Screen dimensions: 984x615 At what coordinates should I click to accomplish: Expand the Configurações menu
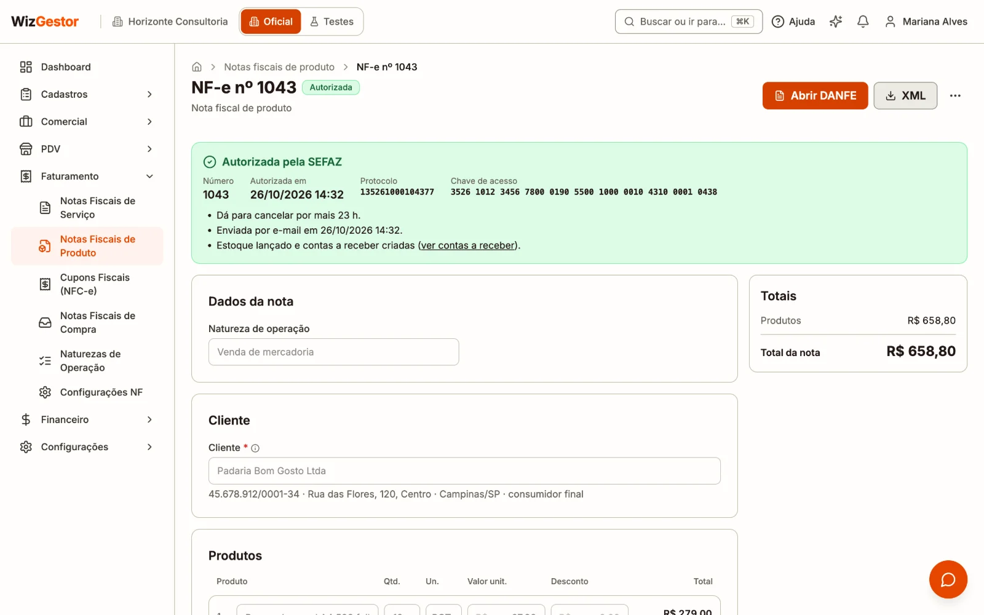tap(87, 447)
